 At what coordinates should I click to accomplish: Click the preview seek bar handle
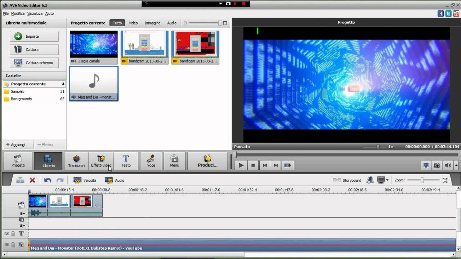pos(235,155)
